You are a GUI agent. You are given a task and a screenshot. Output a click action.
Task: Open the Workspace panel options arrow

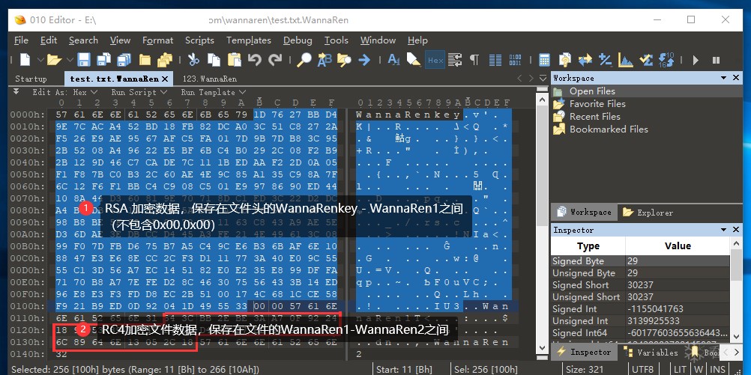(x=724, y=78)
